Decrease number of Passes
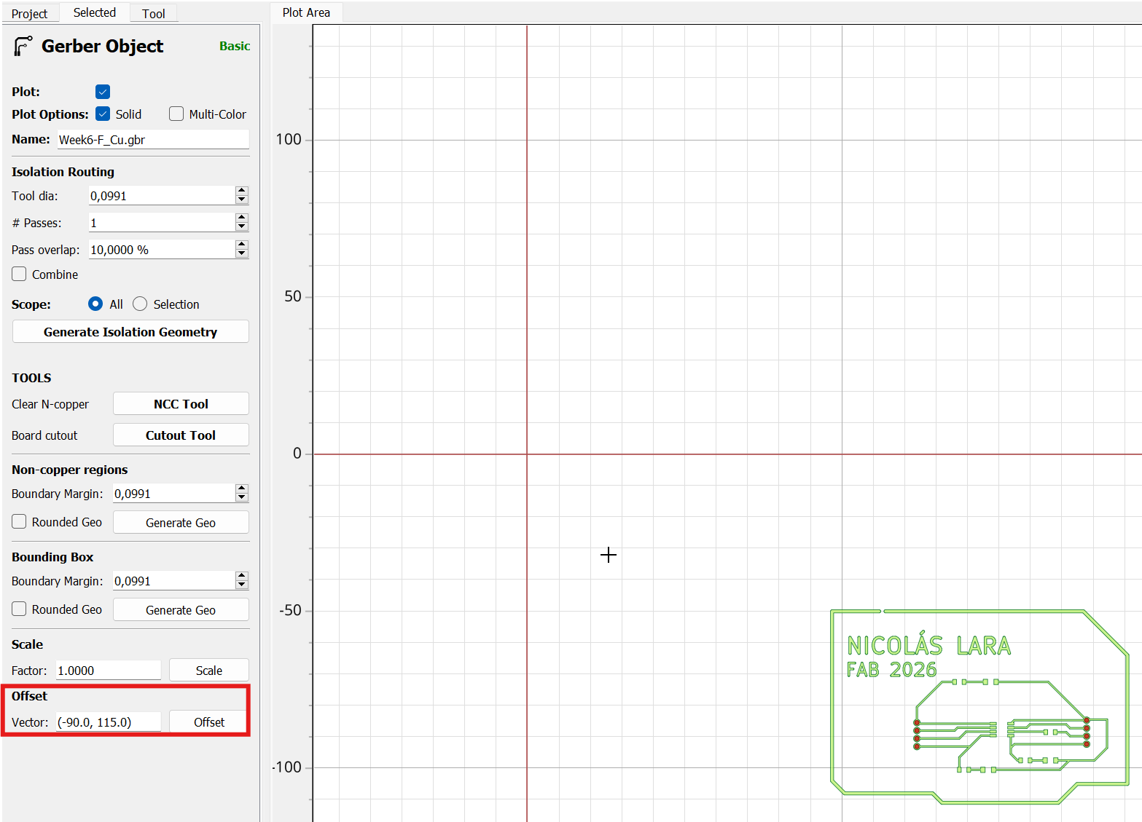This screenshot has width=1142, height=822. tap(242, 227)
